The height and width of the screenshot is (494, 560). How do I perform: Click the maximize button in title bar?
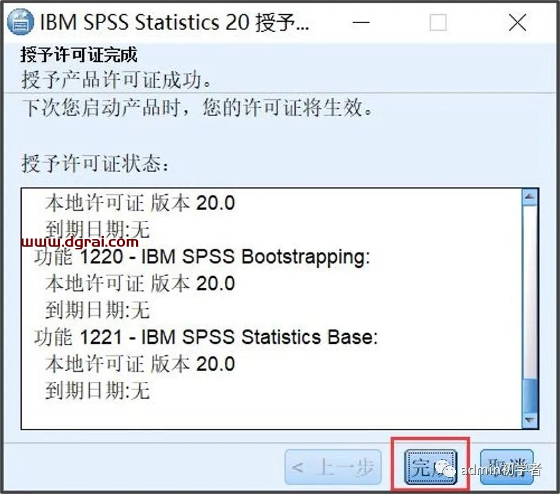(x=438, y=22)
